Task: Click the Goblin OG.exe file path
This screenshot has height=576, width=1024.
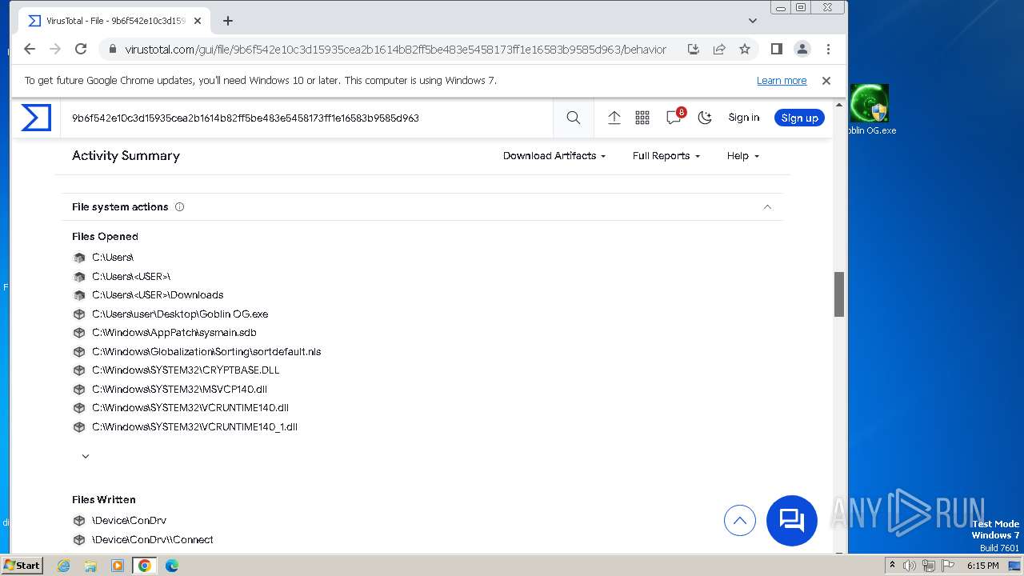Action: click(x=180, y=314)
